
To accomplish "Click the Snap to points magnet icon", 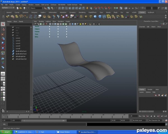I will 102,8.
